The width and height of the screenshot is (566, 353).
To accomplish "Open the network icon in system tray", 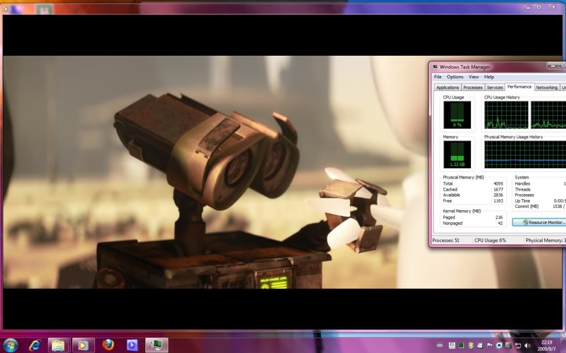I will (x=518, y=345).
